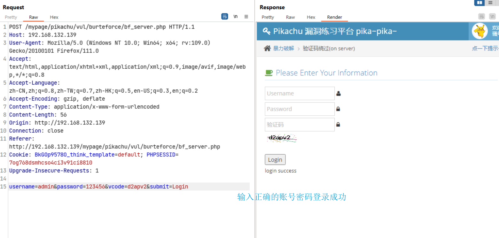Open the 点一下提示 hint link
Viewport: 499px width, 238px height.
485,48
